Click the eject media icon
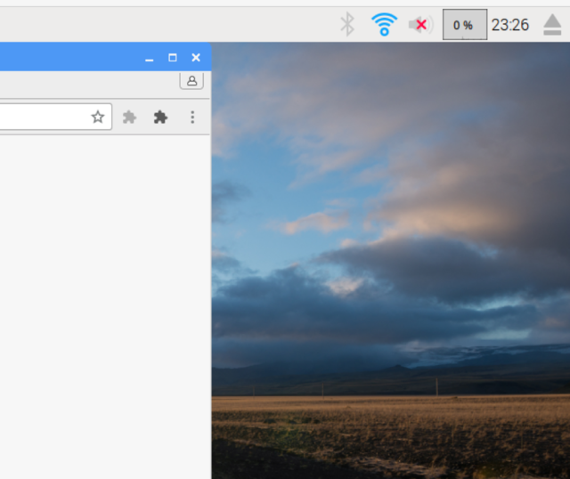The height and width of the screenshot is (479, 570). [x=552, y=25]
